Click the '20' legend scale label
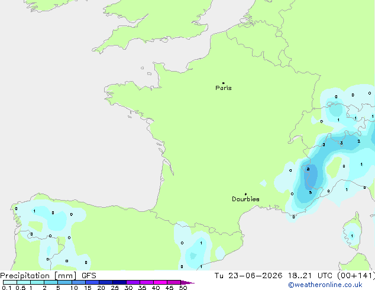This screenshot has height=290, width=375. point(101,288)
